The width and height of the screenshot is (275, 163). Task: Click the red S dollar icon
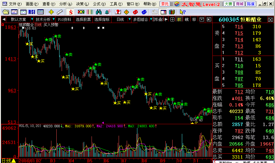[x=71, y=12]
